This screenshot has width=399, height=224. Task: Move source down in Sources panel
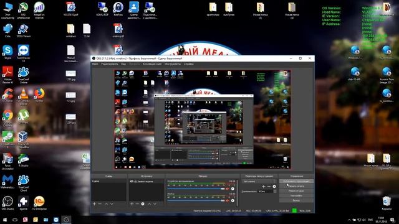(x=155, y=204)
